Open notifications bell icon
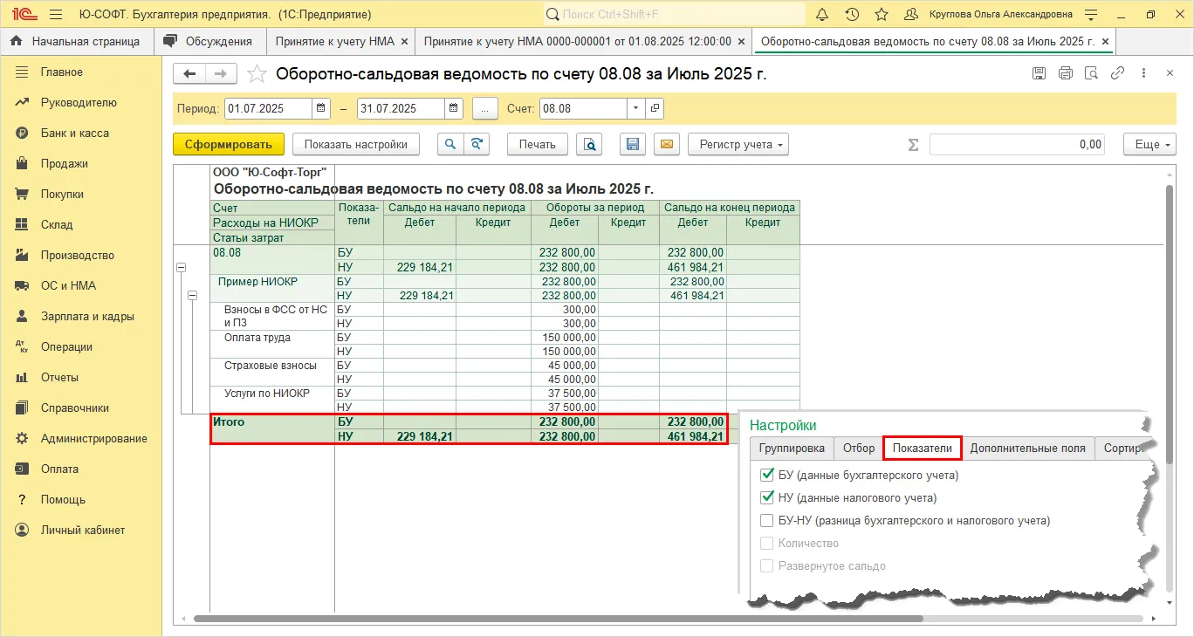The image size is (1194, 637). [x=822, y=14]
